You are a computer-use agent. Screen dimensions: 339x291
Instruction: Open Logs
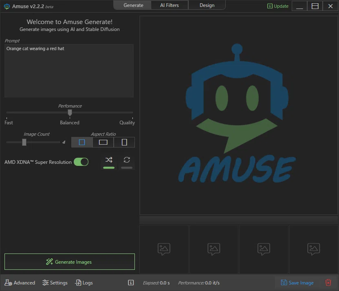point(84,282)
